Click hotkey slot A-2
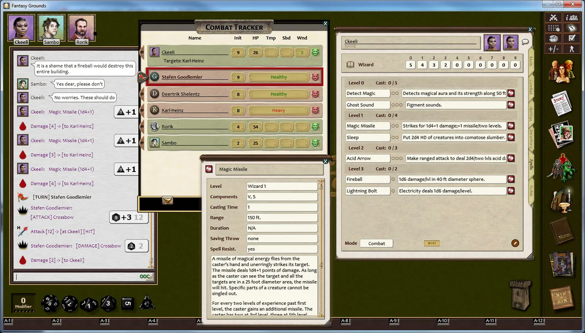Image resolution: width=585 pixels, height=333 pixels. 56,321
